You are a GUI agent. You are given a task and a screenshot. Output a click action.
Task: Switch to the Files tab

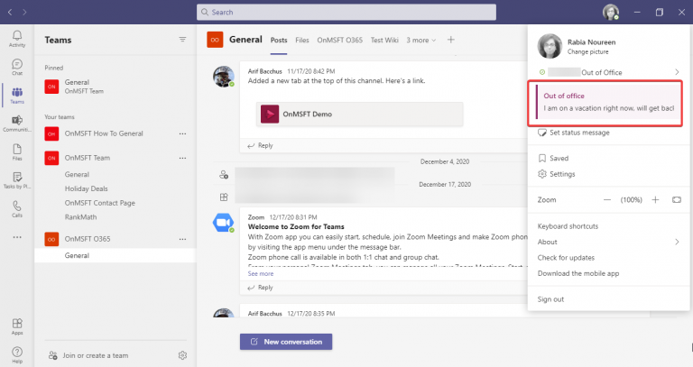pyautogui.click(x=302, y=41)
